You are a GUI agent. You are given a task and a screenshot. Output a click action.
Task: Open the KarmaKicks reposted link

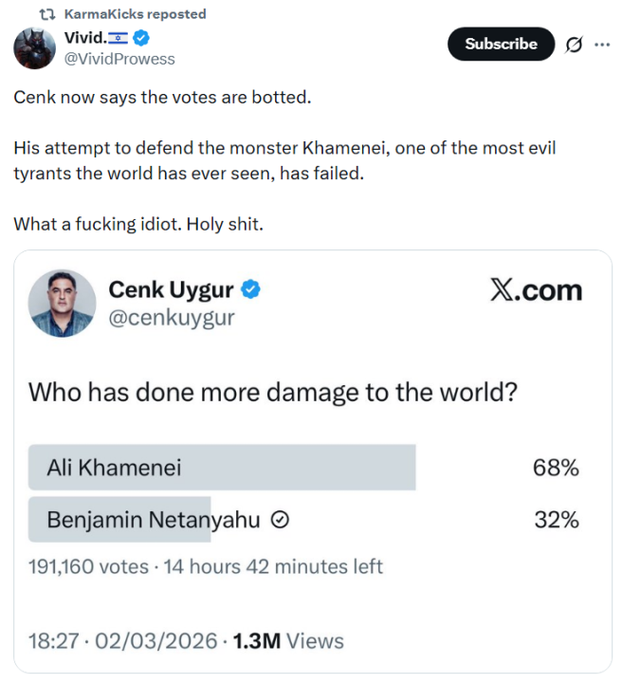[x=135, y=14]
